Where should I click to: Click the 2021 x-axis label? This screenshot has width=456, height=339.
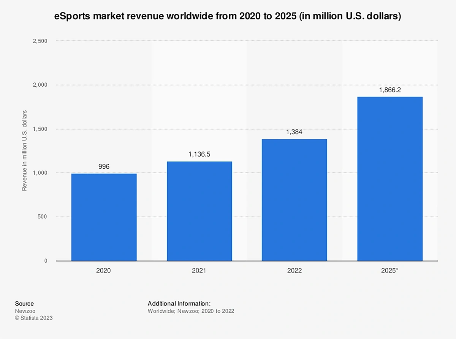[x=199, y=271]
